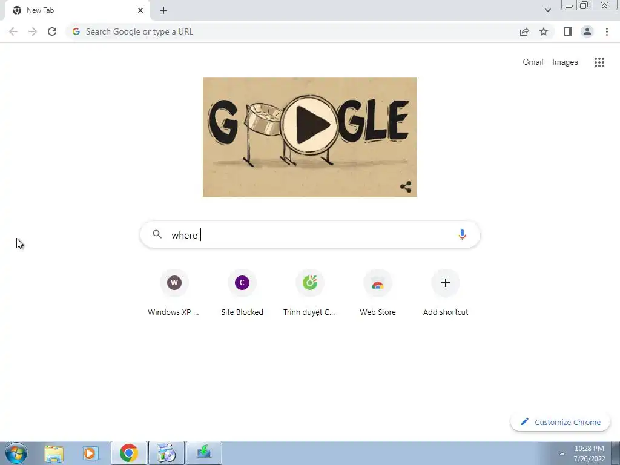
Task: Open the disc installer taskbar icon
Action: point(167,453)
